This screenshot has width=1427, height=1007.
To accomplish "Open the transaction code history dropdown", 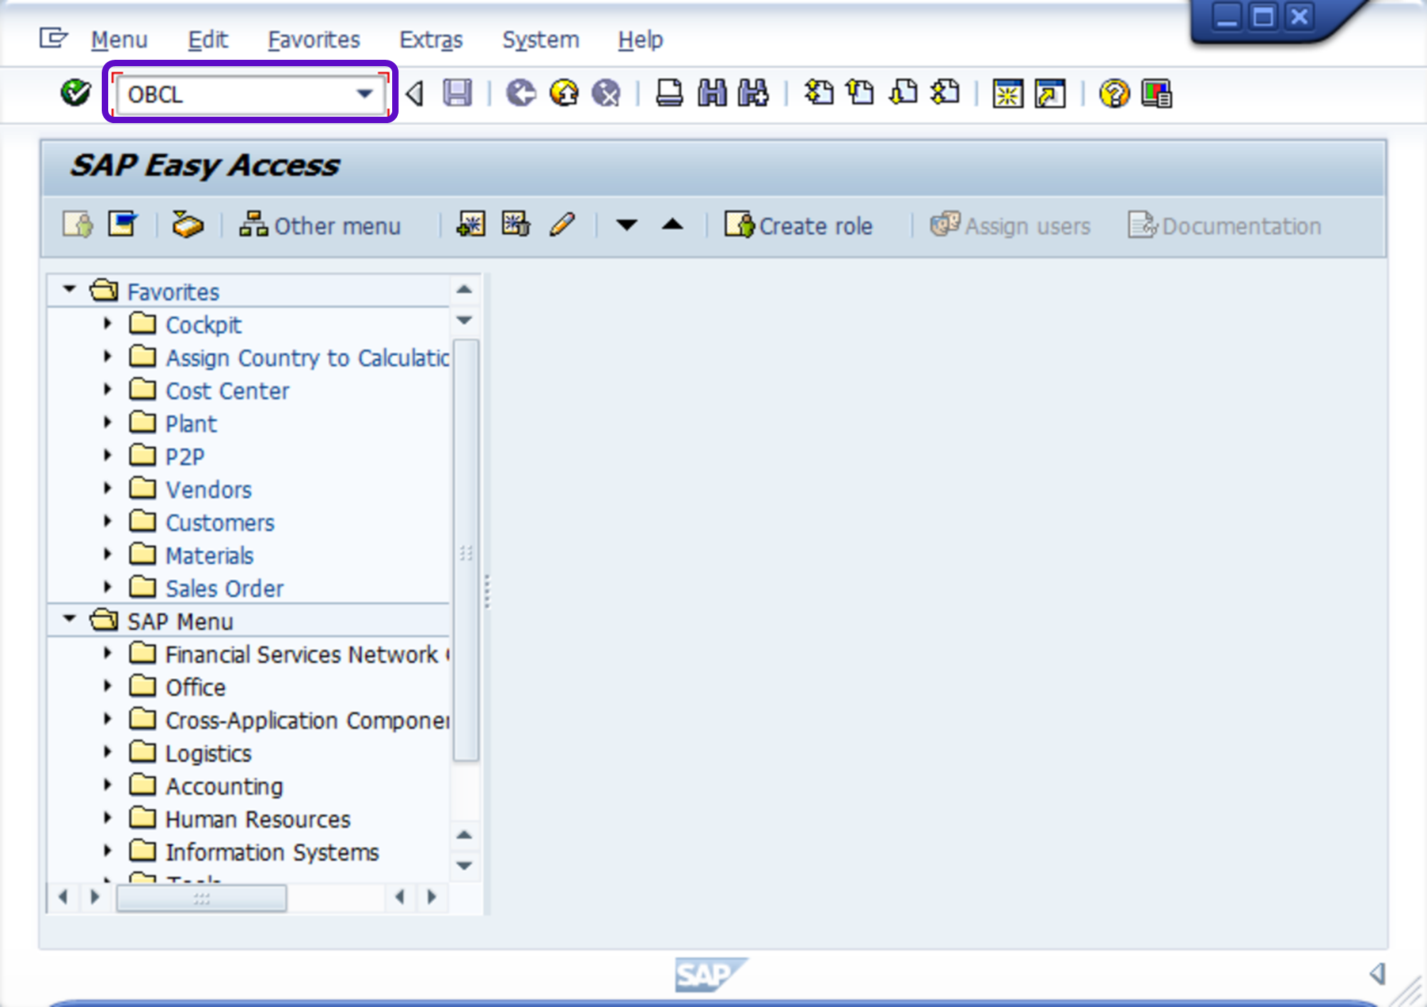I will point(364,93).
